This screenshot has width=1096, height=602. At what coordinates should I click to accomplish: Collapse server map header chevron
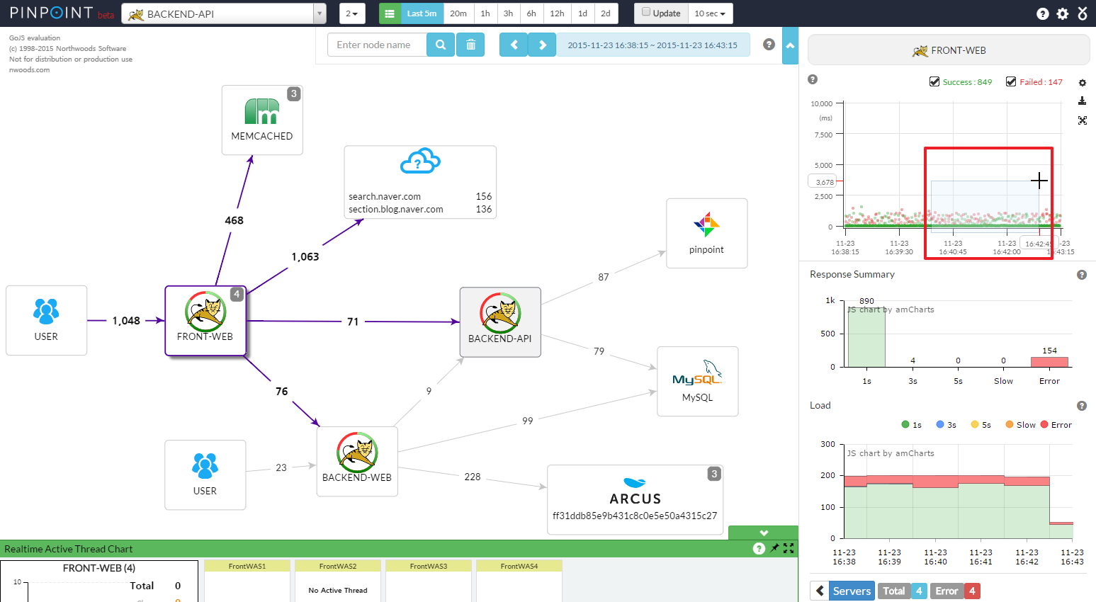[x=790, y=45]
